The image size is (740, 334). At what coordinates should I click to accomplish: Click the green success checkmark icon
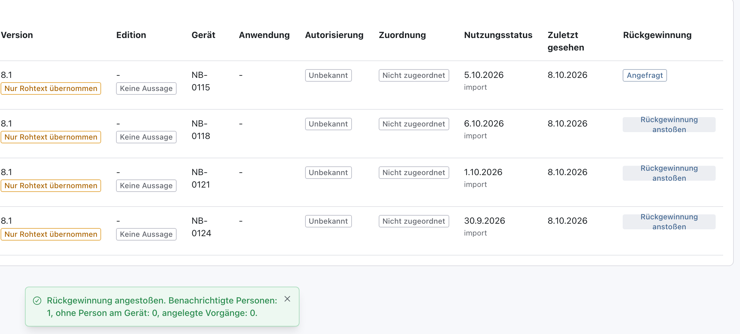pyautogui.click(x=37, y=301)
